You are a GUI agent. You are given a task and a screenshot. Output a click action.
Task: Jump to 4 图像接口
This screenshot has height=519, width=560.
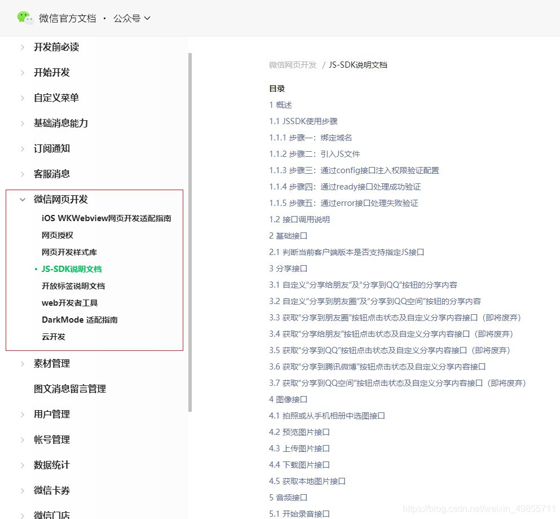[288, 399]
